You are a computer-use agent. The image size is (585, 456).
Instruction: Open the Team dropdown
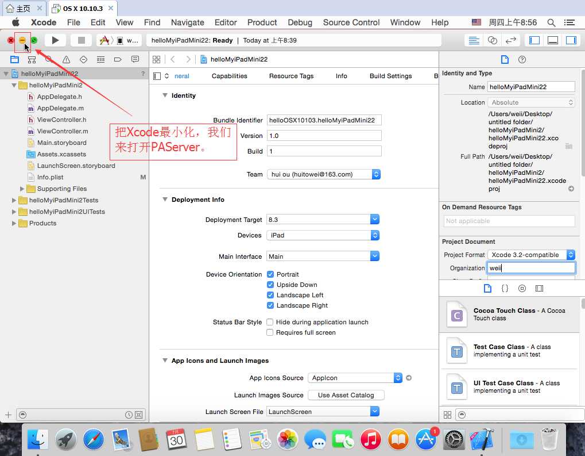(324, 175)
